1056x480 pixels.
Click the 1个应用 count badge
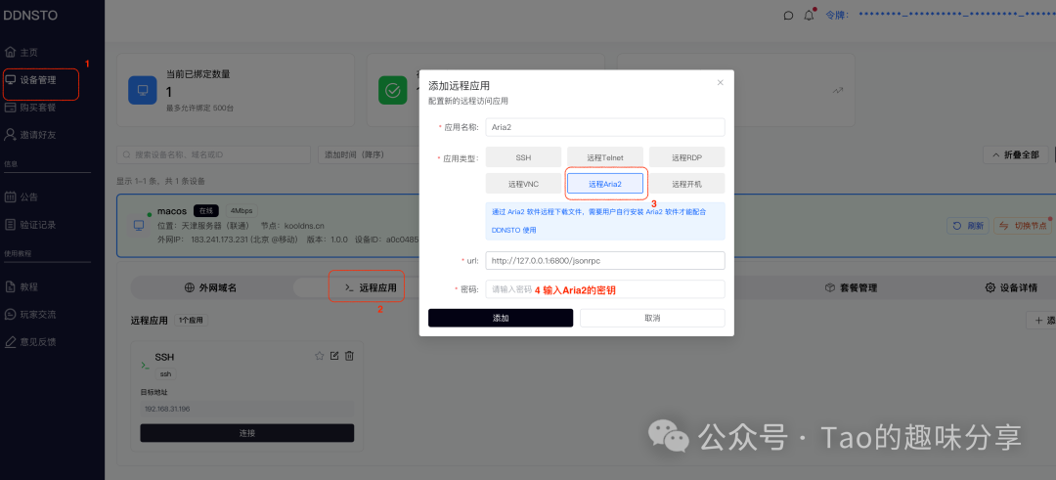[192, 321]
